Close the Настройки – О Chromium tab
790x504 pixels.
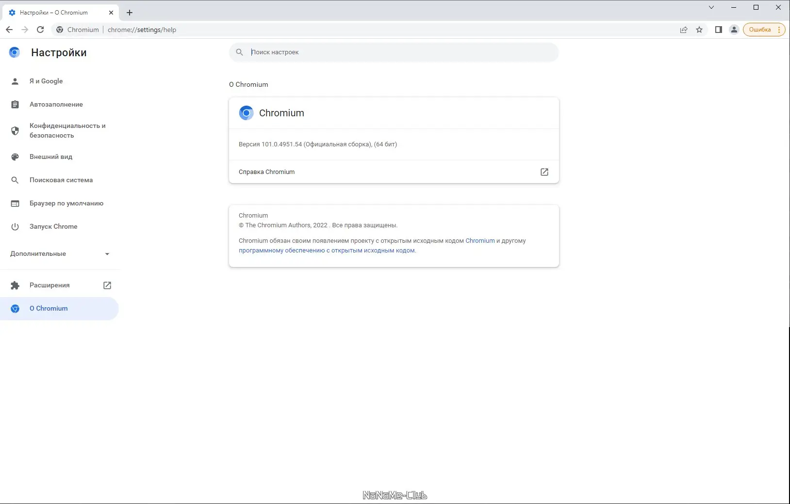(x=111, y=13)
